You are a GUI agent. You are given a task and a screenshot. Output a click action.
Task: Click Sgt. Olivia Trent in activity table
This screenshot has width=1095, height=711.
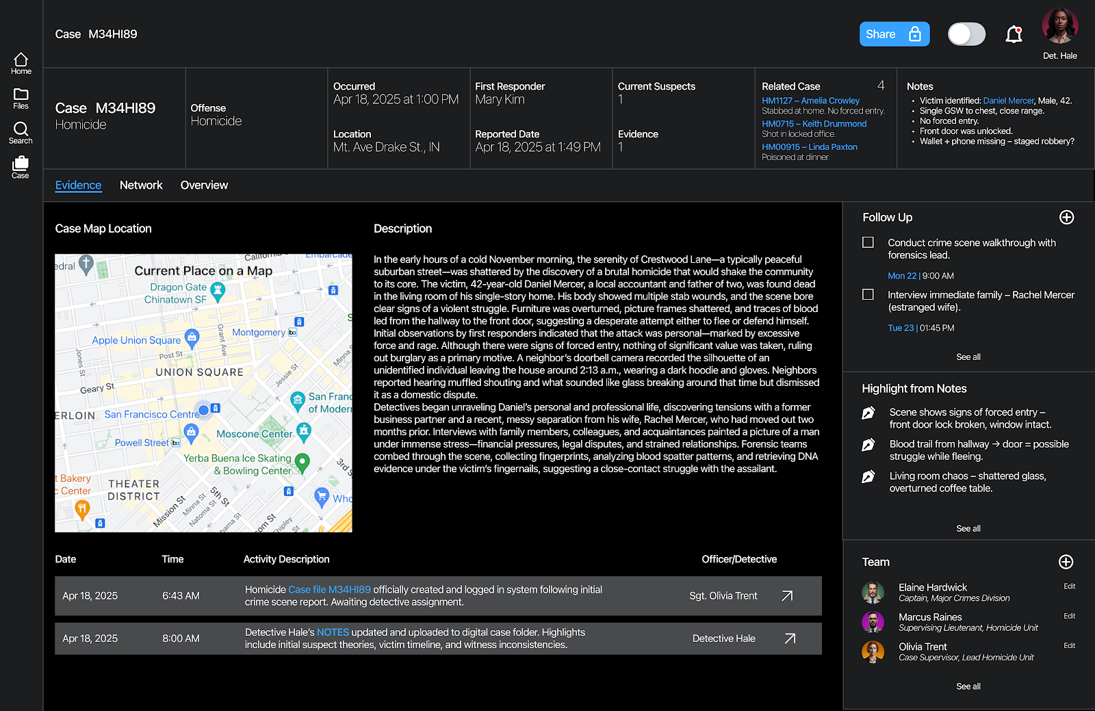[723, 596]
